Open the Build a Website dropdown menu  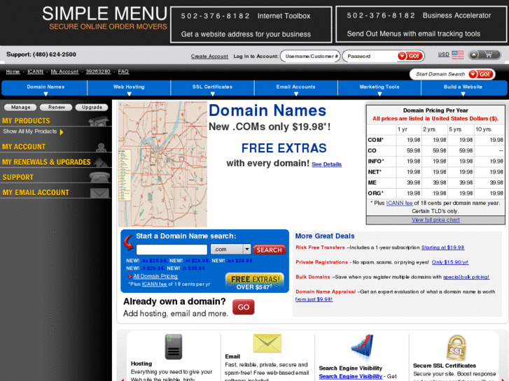pyautogui.click(x=463, y=88)
